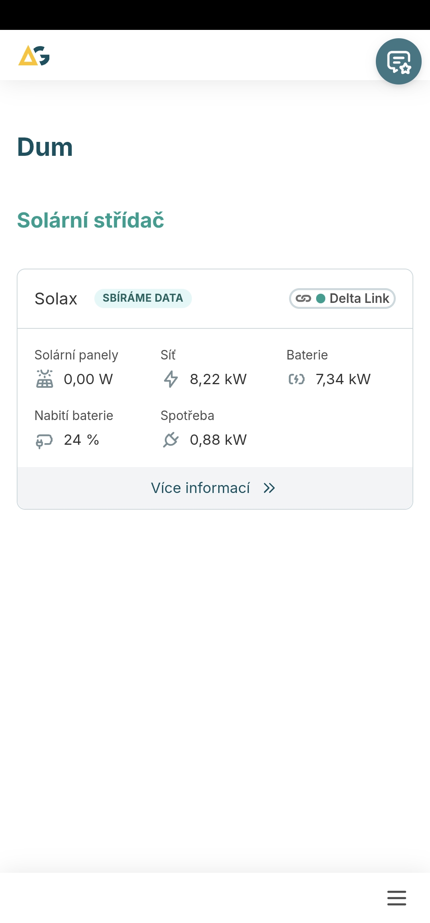The height and width of the screenshot is (923, 430).
Task: Click the battery charge level icon
Action: pos(44,440)
